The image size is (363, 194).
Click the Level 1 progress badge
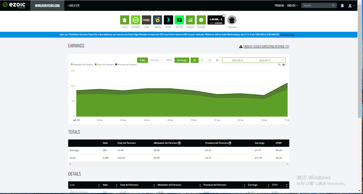216,20
